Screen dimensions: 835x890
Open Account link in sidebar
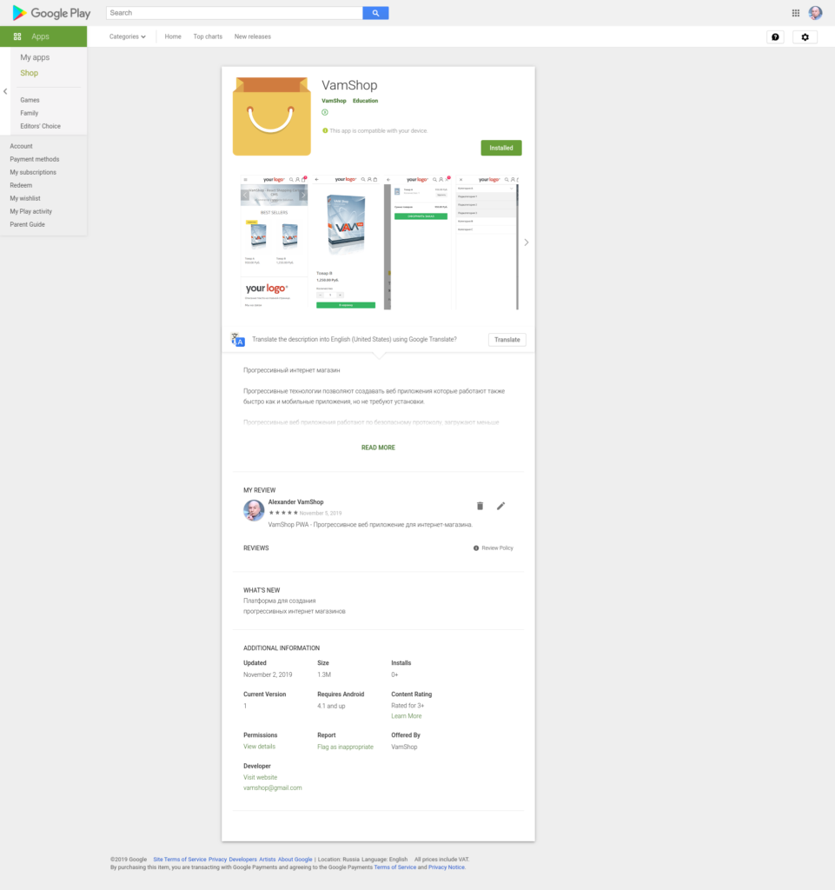click(21, 146)
